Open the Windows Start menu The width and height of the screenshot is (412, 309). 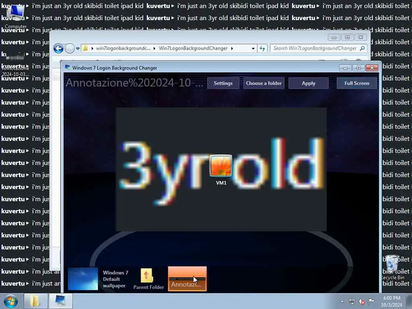(11, 301)
